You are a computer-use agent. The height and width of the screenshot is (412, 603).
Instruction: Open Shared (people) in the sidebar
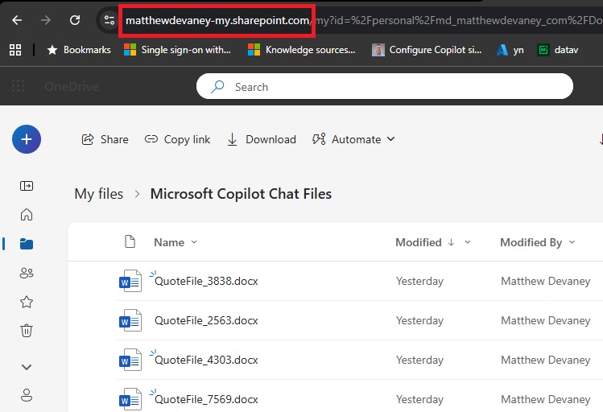27,273
